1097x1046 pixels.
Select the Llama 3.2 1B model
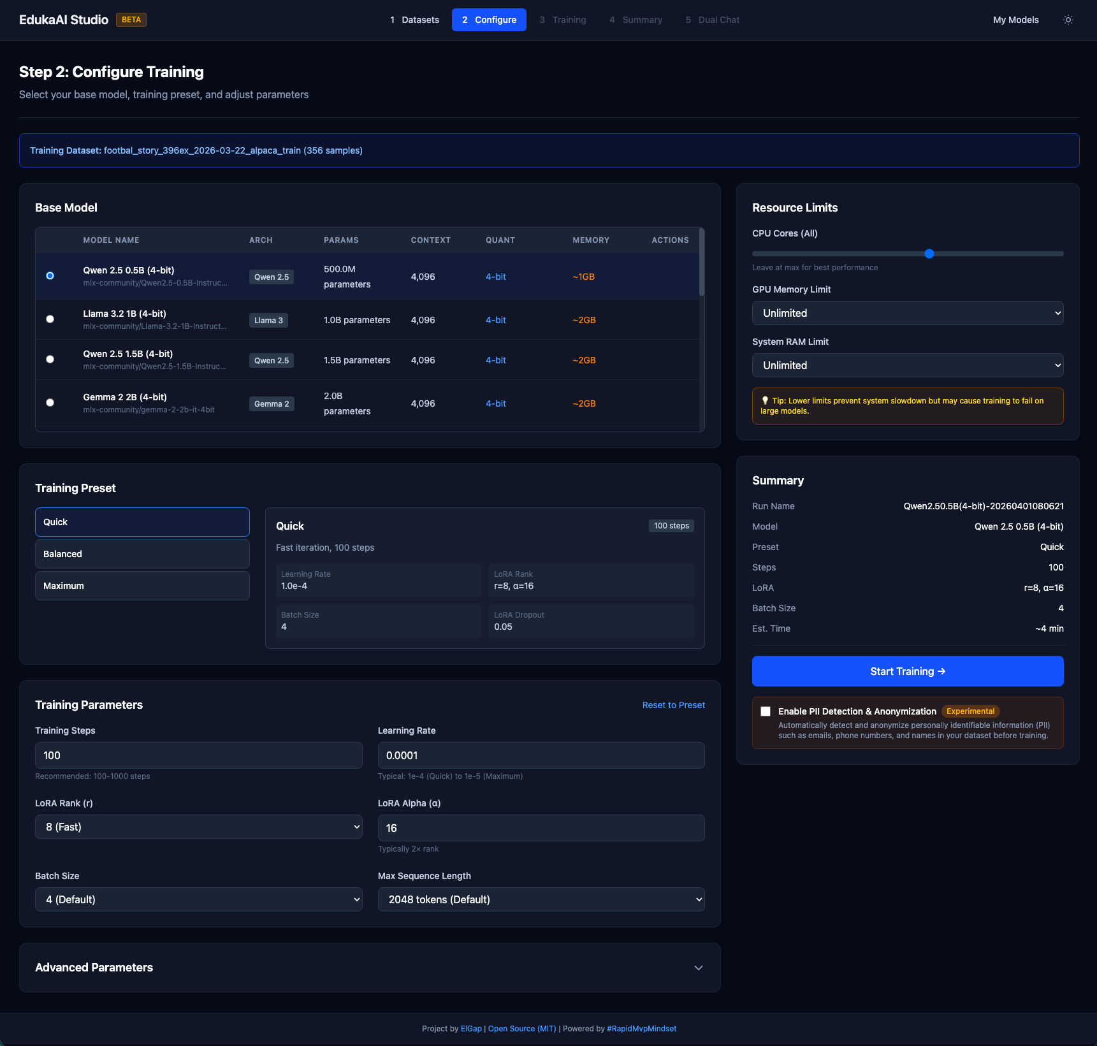click(x=50, y=319)
